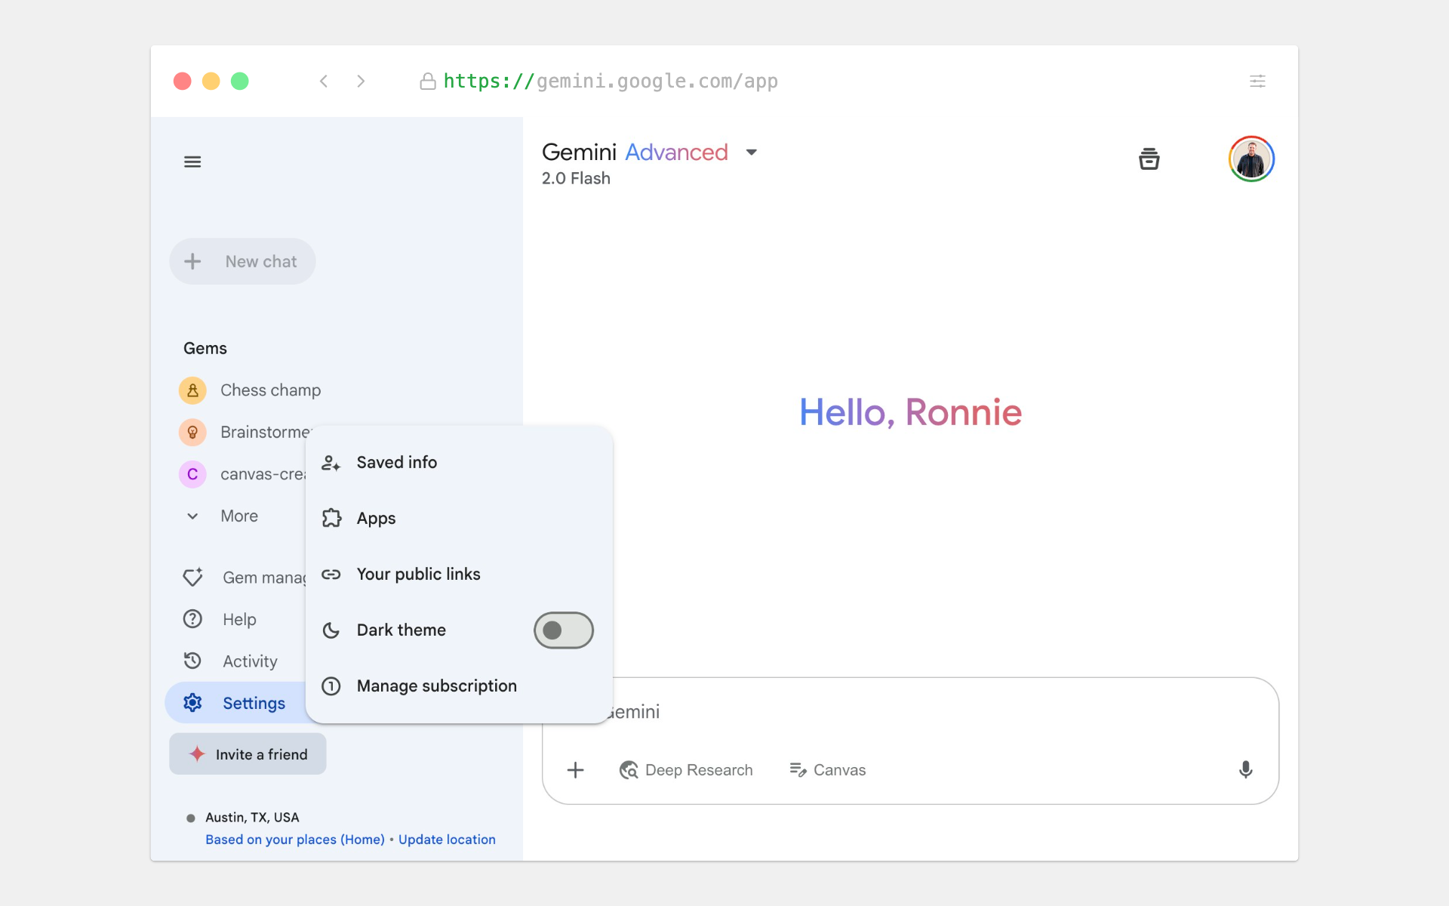Click the microphone icon in prompt box
1449x906 pixels.
[1245, 769]
